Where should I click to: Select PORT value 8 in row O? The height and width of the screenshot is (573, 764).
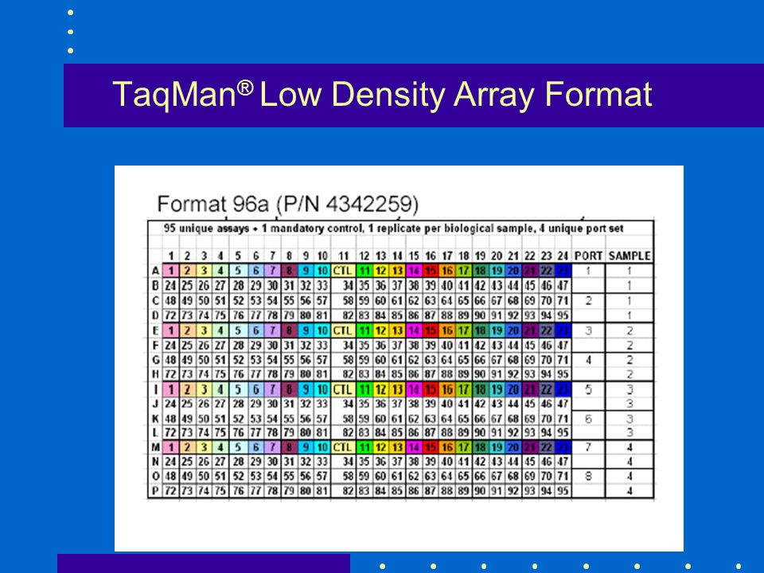pyautogui.click(x=588, y=476)
